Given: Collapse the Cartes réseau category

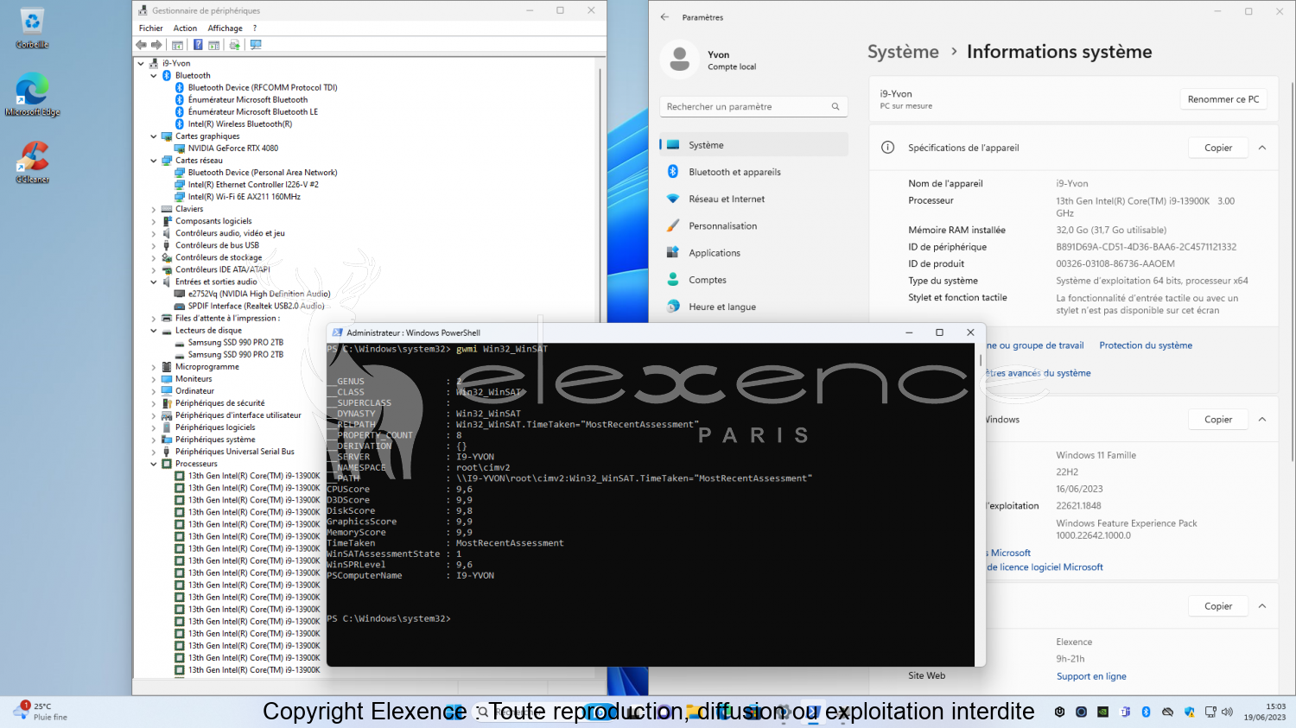Looking at the screenshot, I should (x=154, y=161).
